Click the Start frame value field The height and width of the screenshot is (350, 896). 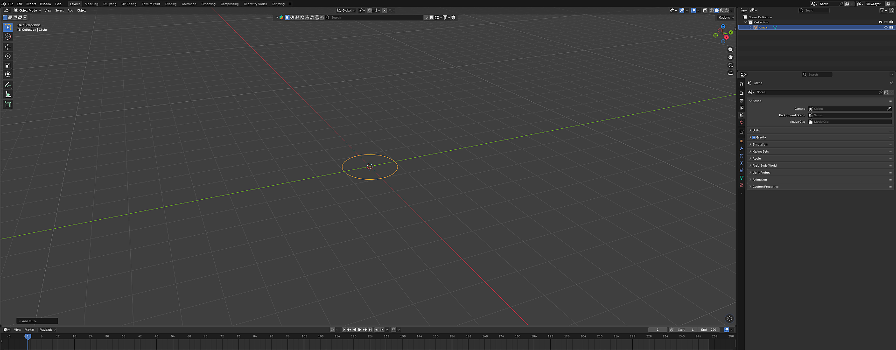point(686,330)
